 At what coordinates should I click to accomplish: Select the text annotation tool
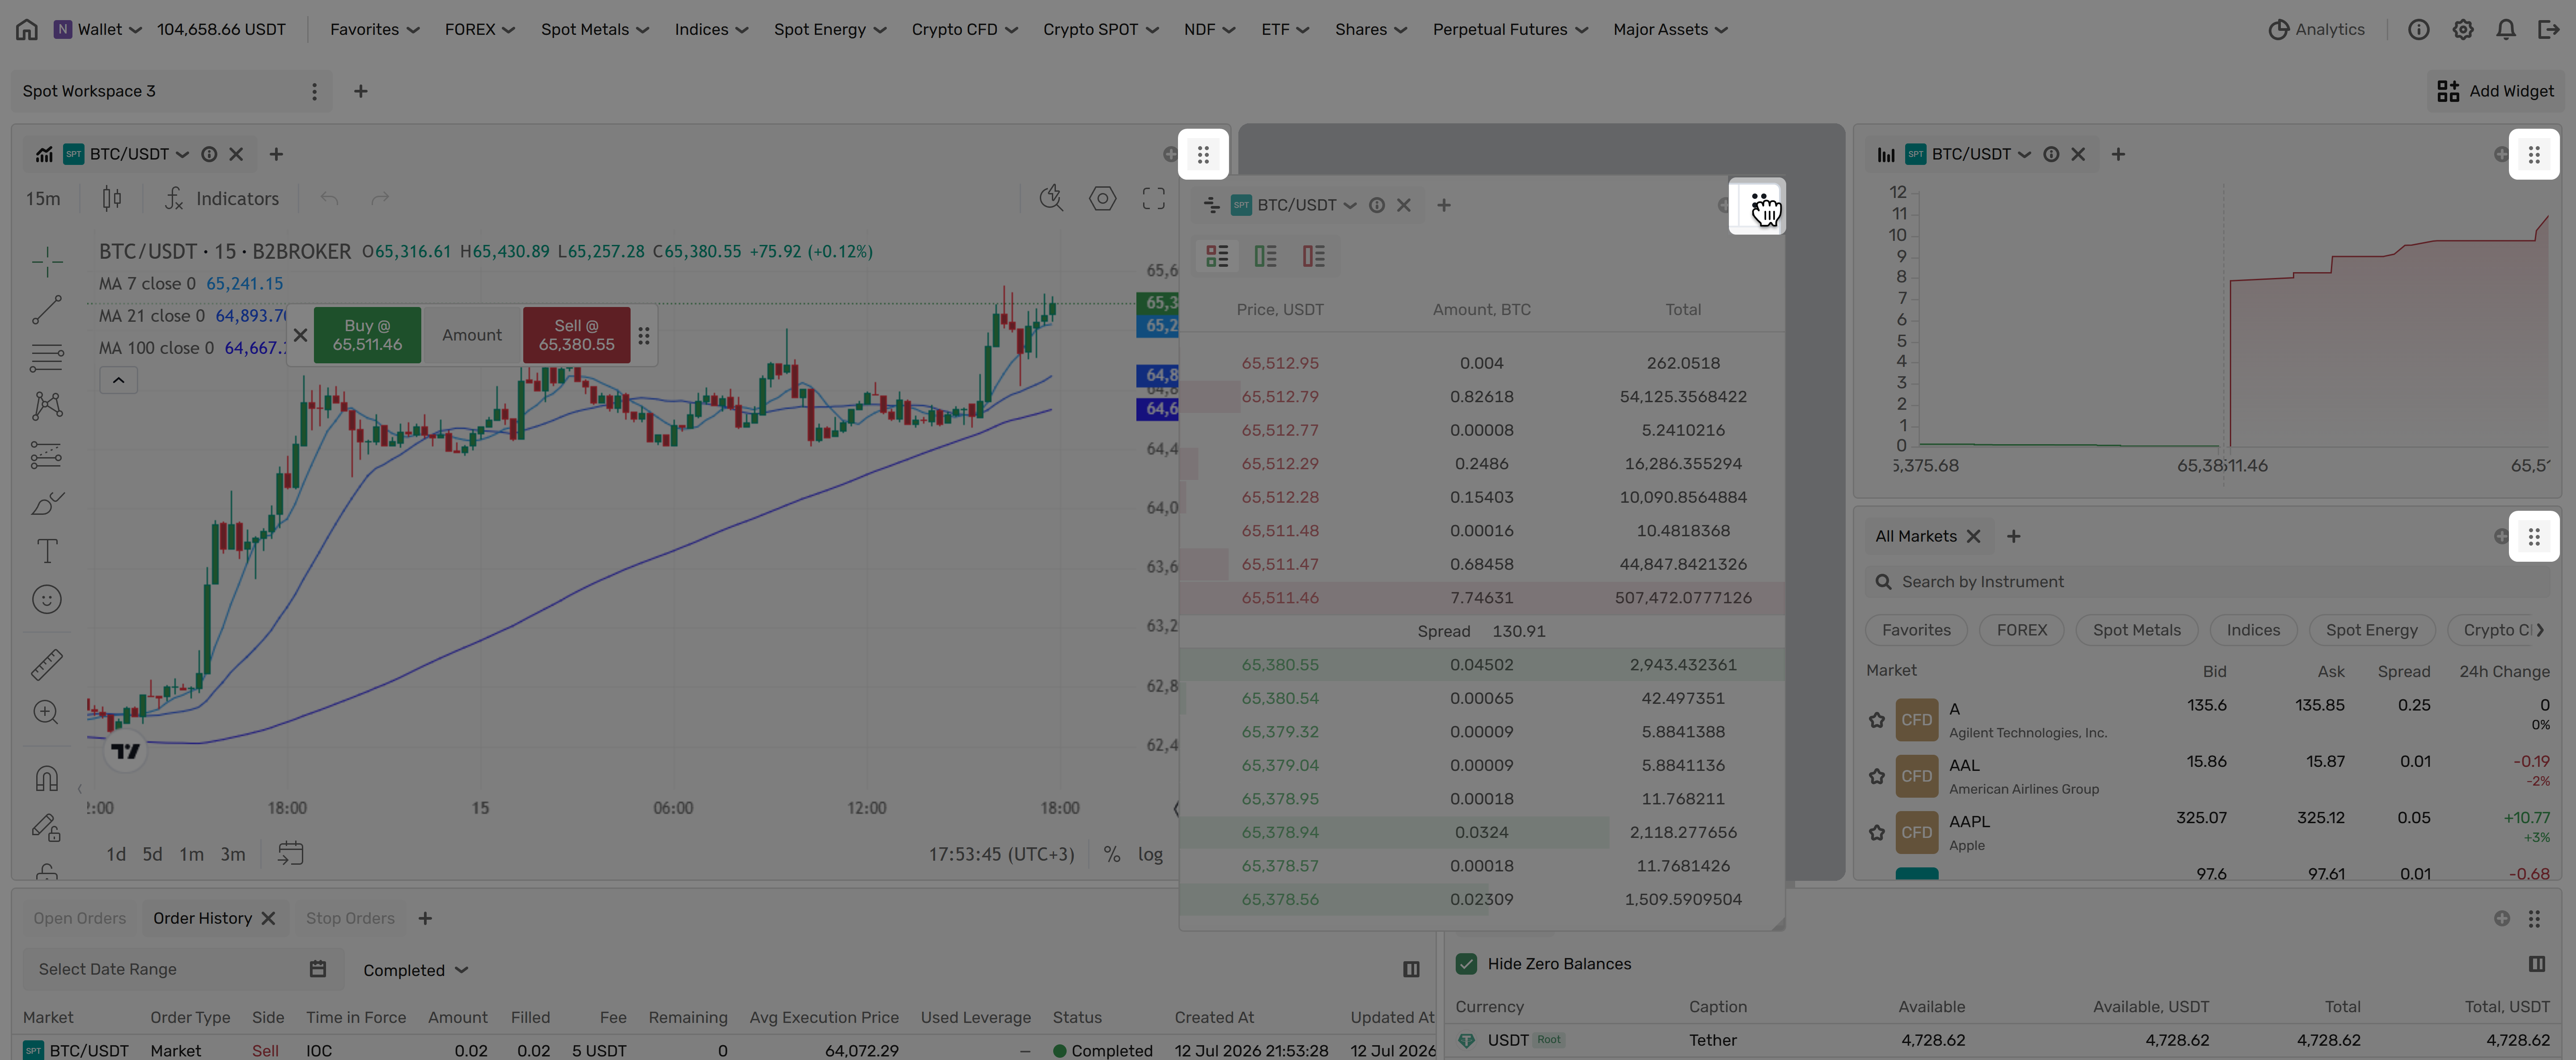click(x=47, y=551)
